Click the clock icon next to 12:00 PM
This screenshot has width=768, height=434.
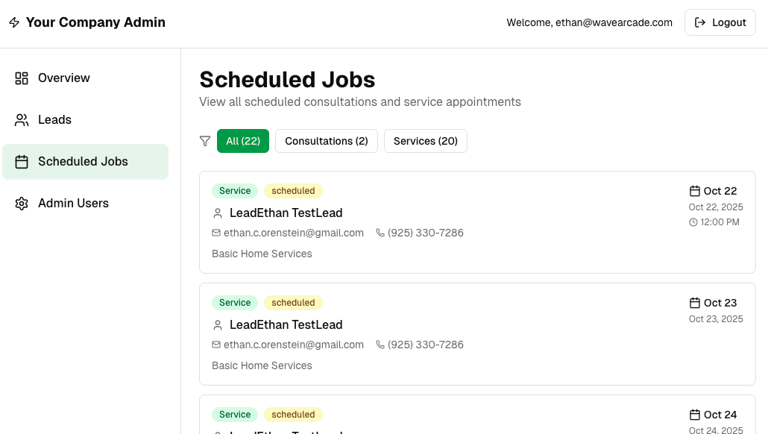tap(694, 221)
